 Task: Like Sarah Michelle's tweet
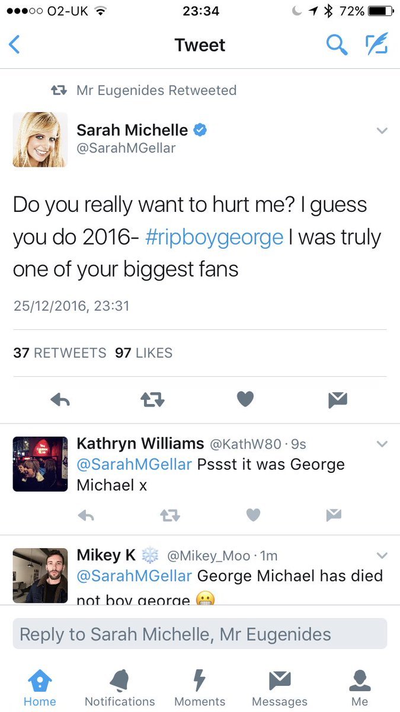[245, 399]
